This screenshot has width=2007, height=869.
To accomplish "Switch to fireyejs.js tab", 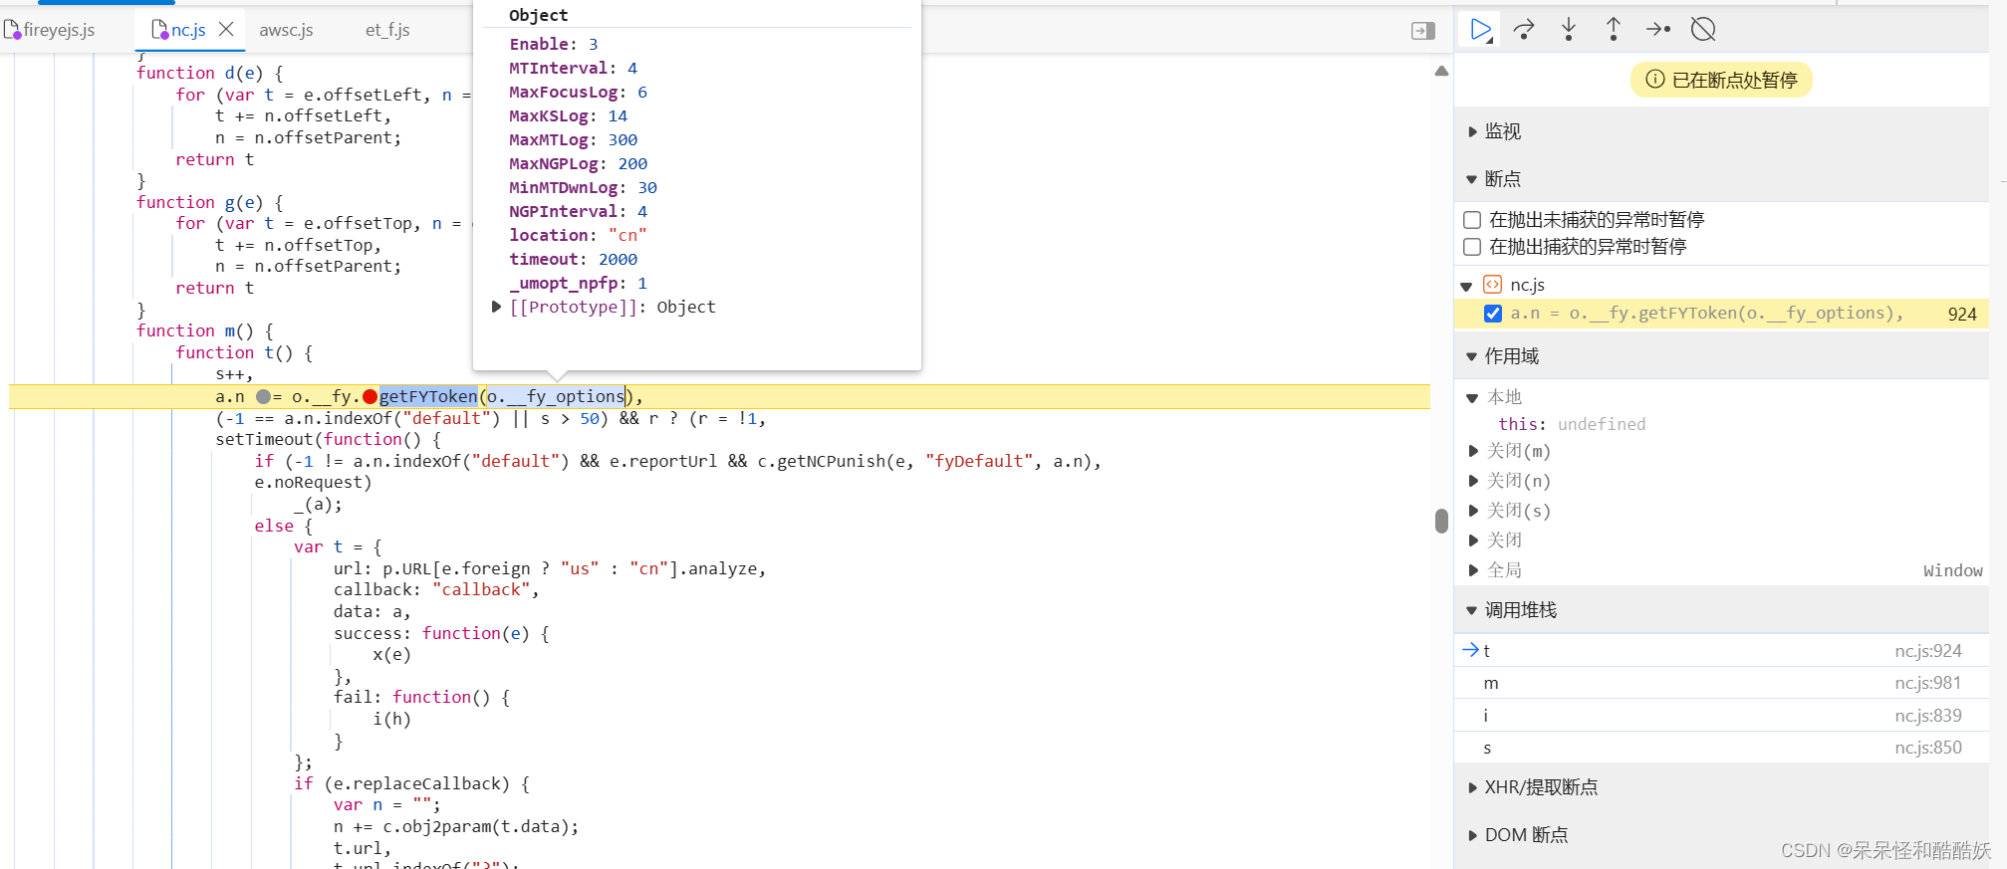I will click(x=59, y=30).
